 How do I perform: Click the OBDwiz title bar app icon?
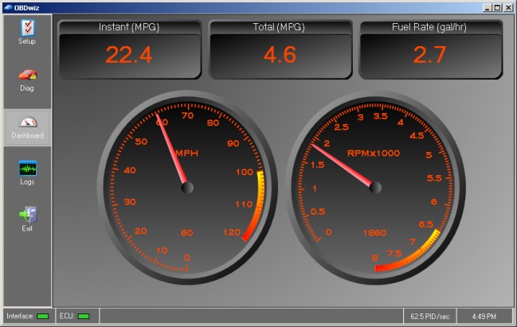point(8,8)
